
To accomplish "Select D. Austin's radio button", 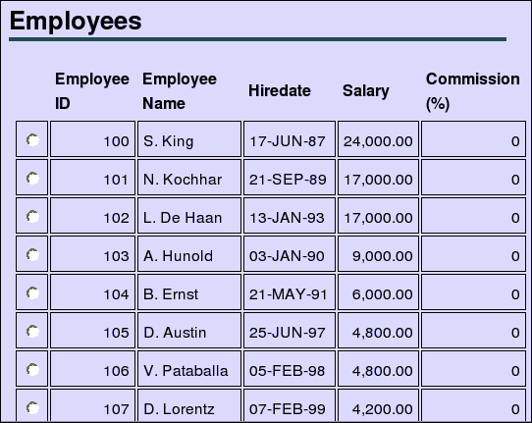I will [x=32, y=332].
